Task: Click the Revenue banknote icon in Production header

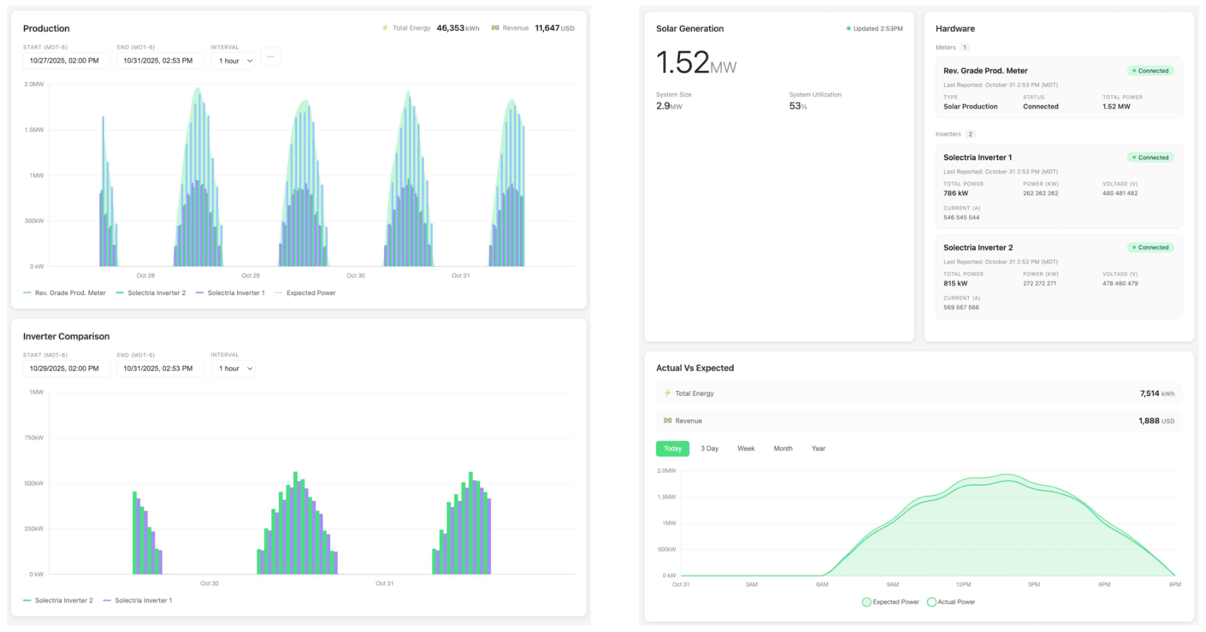Action: 495,28
